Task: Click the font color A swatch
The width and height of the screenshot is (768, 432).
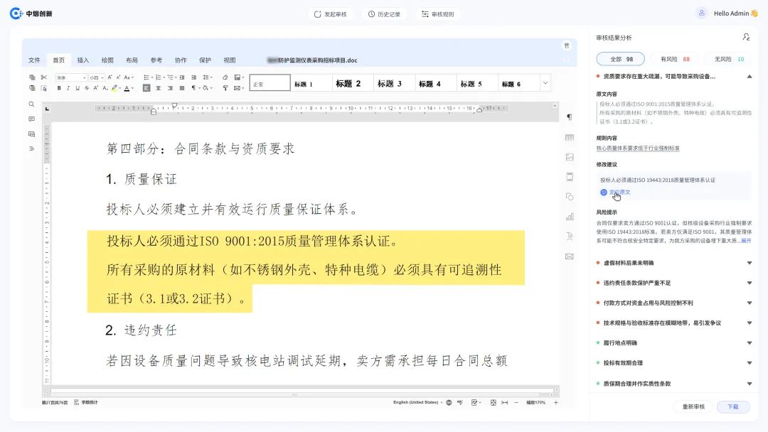Action: 127,88
